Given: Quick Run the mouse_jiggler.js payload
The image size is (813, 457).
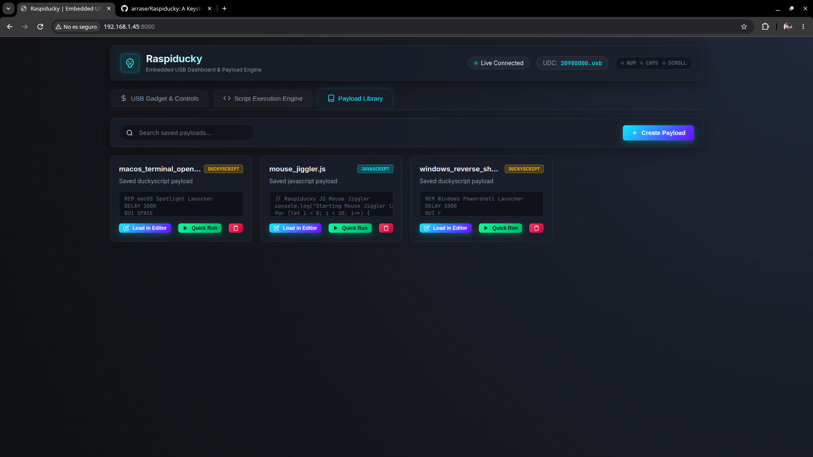Looking at the screenshot, I should tap(350, 228).
